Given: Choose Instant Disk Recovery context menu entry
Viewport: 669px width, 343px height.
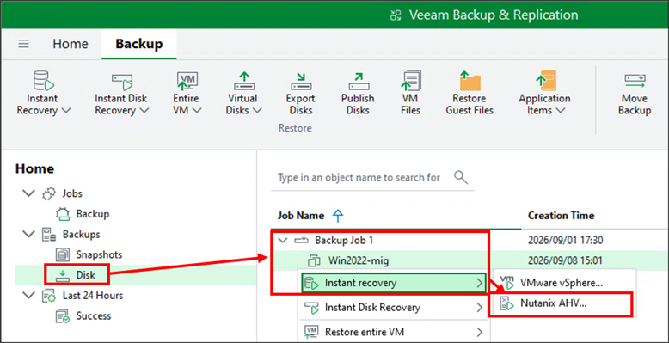Looking at the screenshot, I should pos(394,307).
